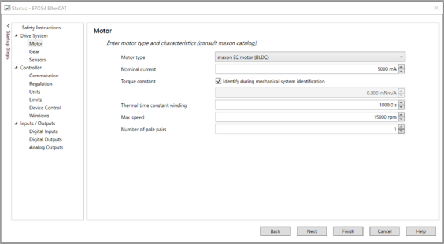Click the Back button
This screenshot has height=244, width=444.
(275, 231)
